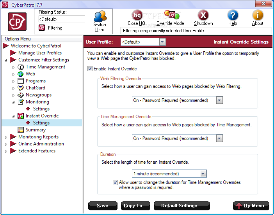Expand the Newsgroups tree node
This screenshot has height=215, width=274.
(x=13, y=95)
